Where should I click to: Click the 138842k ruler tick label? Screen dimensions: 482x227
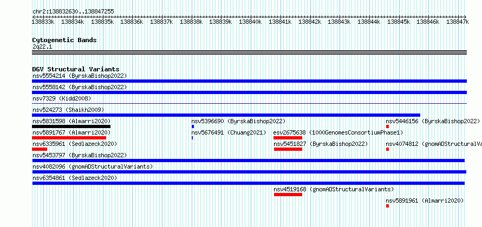[310, 22]
